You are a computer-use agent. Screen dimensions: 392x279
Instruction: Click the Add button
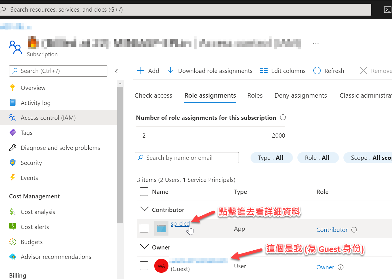[148, 71]
